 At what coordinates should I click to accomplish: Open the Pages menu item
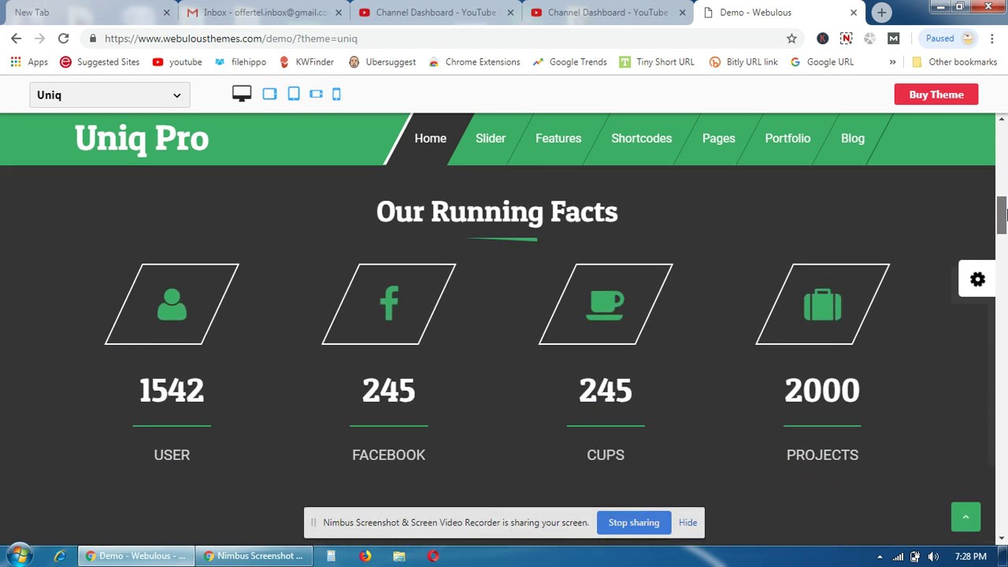point(718,139)
